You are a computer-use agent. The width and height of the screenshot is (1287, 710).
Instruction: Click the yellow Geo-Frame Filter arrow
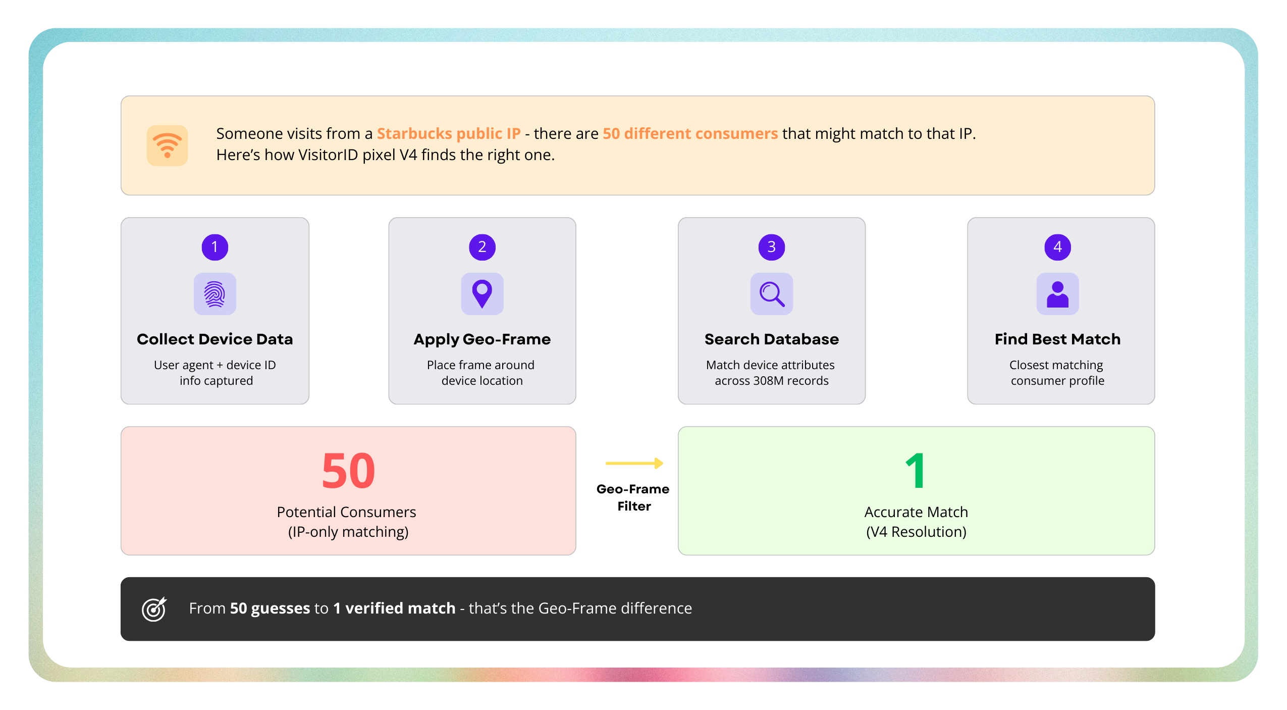(x=634, y=463)
